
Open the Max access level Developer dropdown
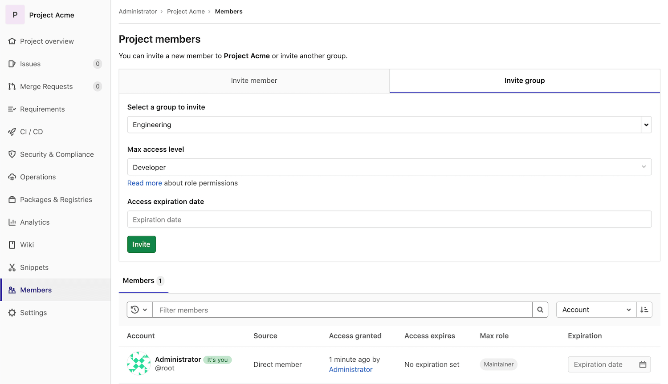(x=389, y=167)
